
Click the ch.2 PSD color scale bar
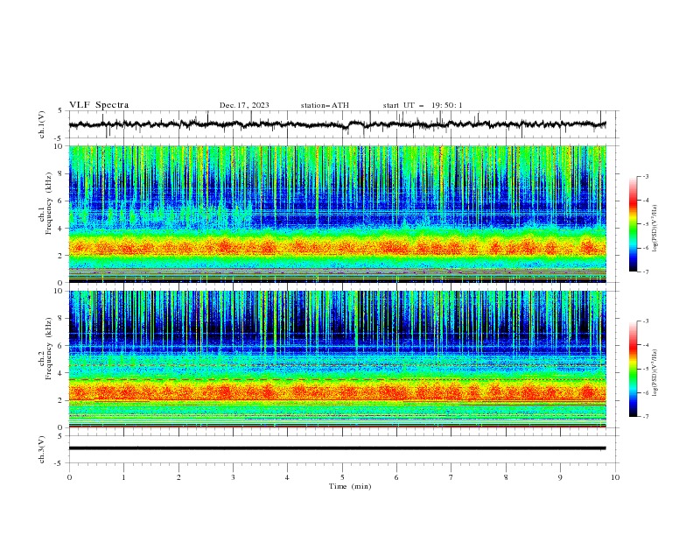point(633,369)
